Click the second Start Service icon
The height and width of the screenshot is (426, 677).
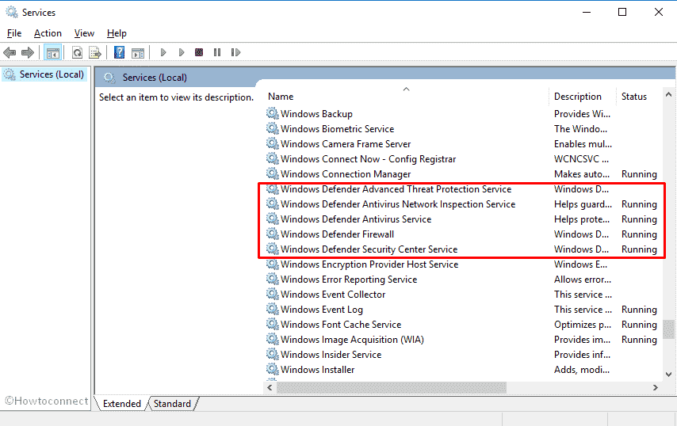click(182, 52)
